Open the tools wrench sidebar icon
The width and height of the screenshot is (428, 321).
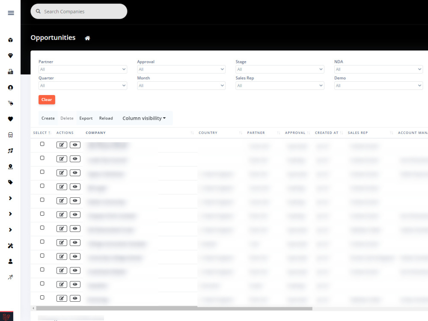tap(10, 246)
